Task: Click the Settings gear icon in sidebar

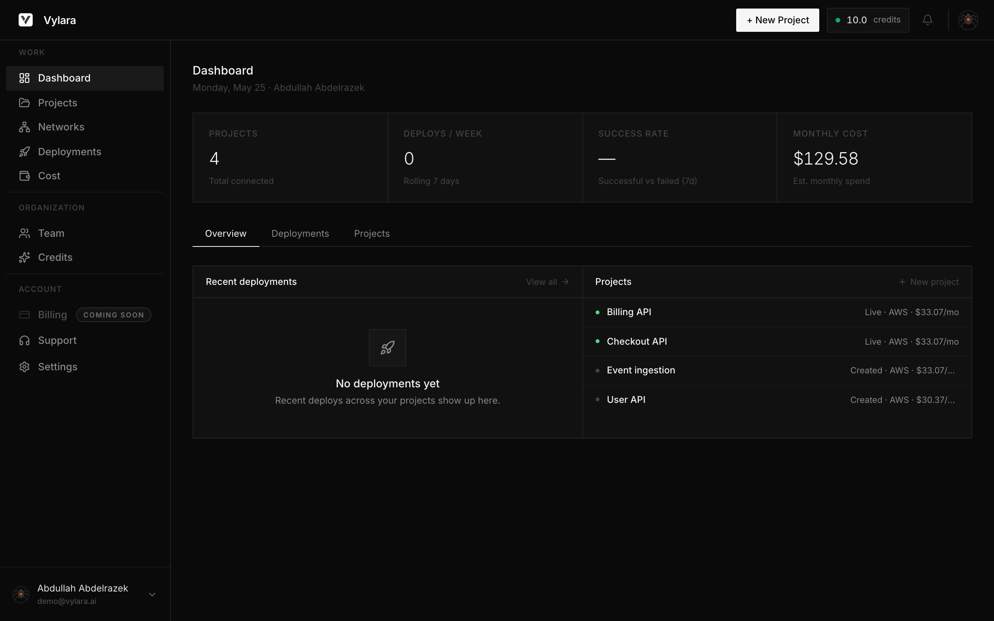Action: click(x=24, y=367)
